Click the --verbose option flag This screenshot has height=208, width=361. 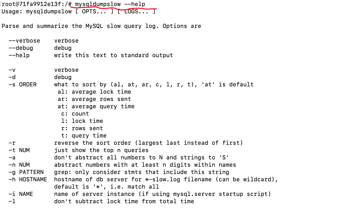coord(24,41)
